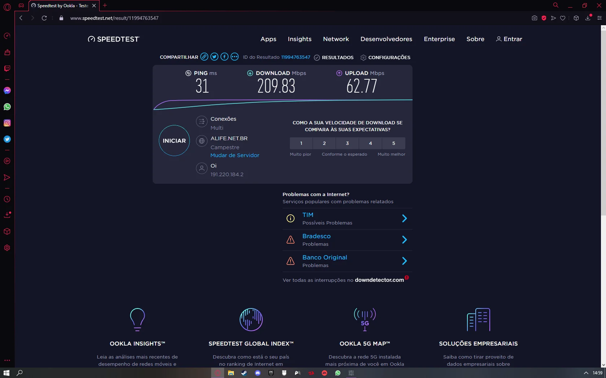Expand the Bradesco problems chevron
The height and width of the screenshot is (378, 606).
click(405, 240)
